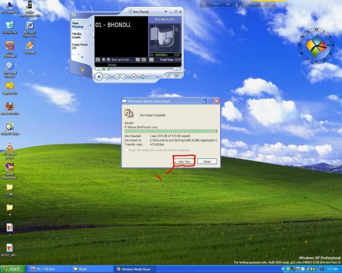The width and height of the screenshot is (342, 273).
Task: Select the TUNE folder on desktop
Action: pos(10,190)
